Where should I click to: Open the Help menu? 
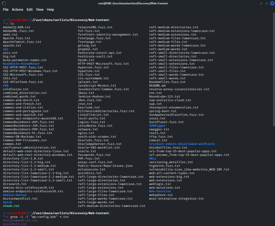[50, 9]
